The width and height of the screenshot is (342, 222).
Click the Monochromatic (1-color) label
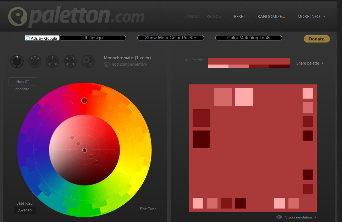(127, 58)
